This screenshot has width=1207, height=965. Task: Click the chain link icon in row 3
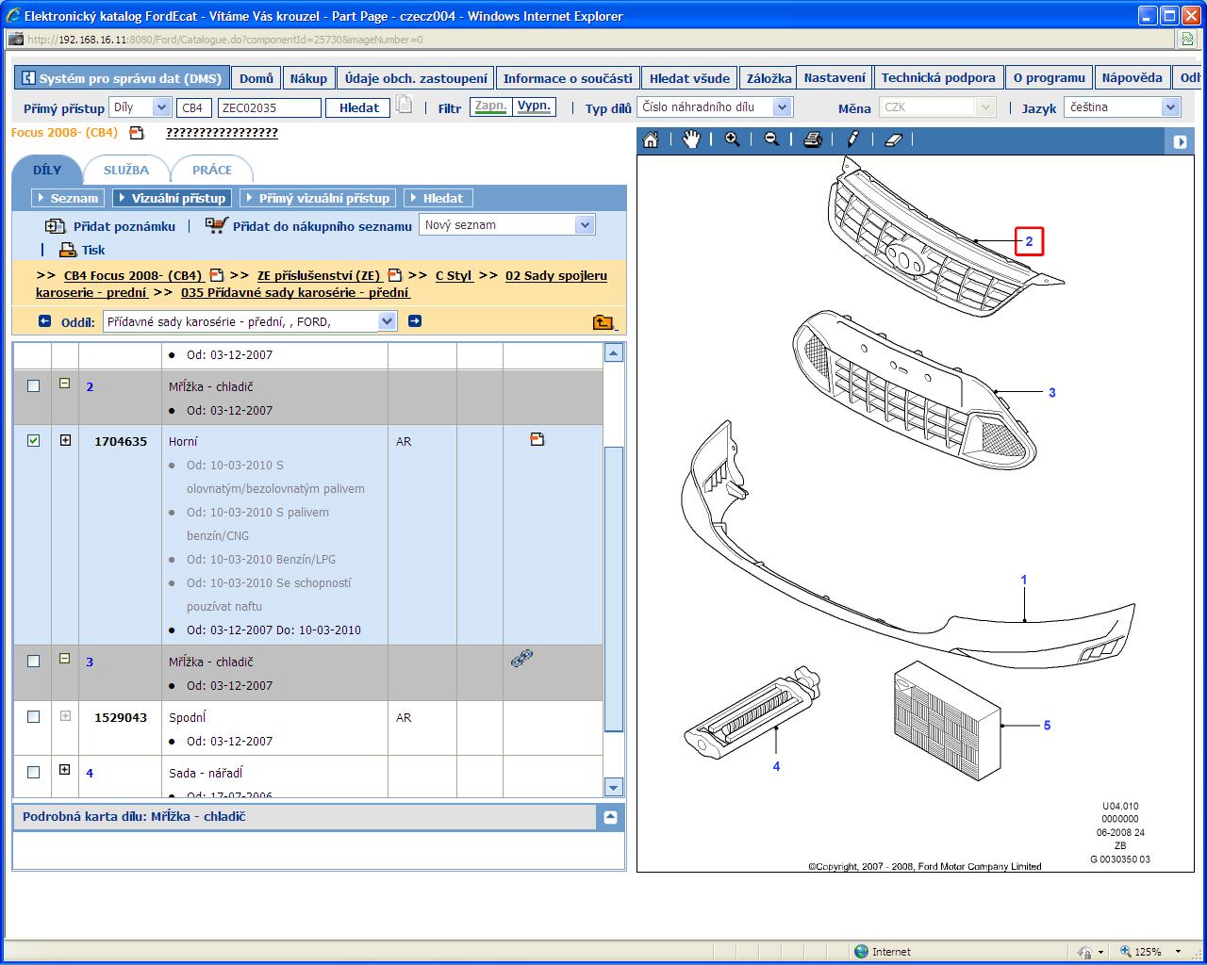(521, 659)
